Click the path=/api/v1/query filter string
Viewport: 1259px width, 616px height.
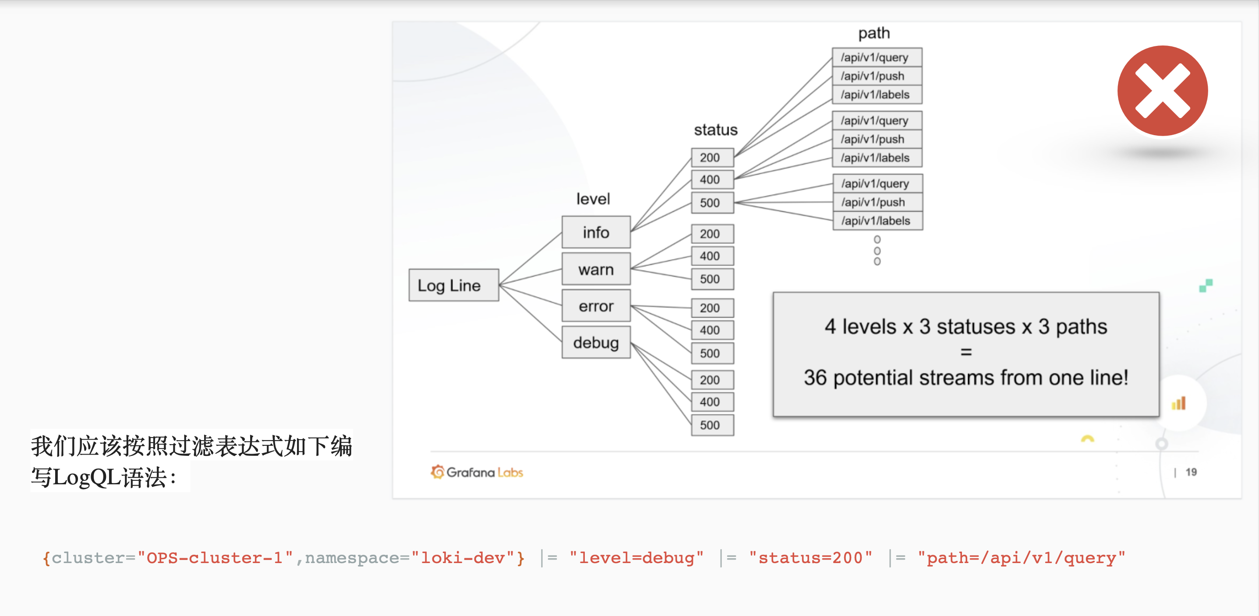(x=1022, y=558)
